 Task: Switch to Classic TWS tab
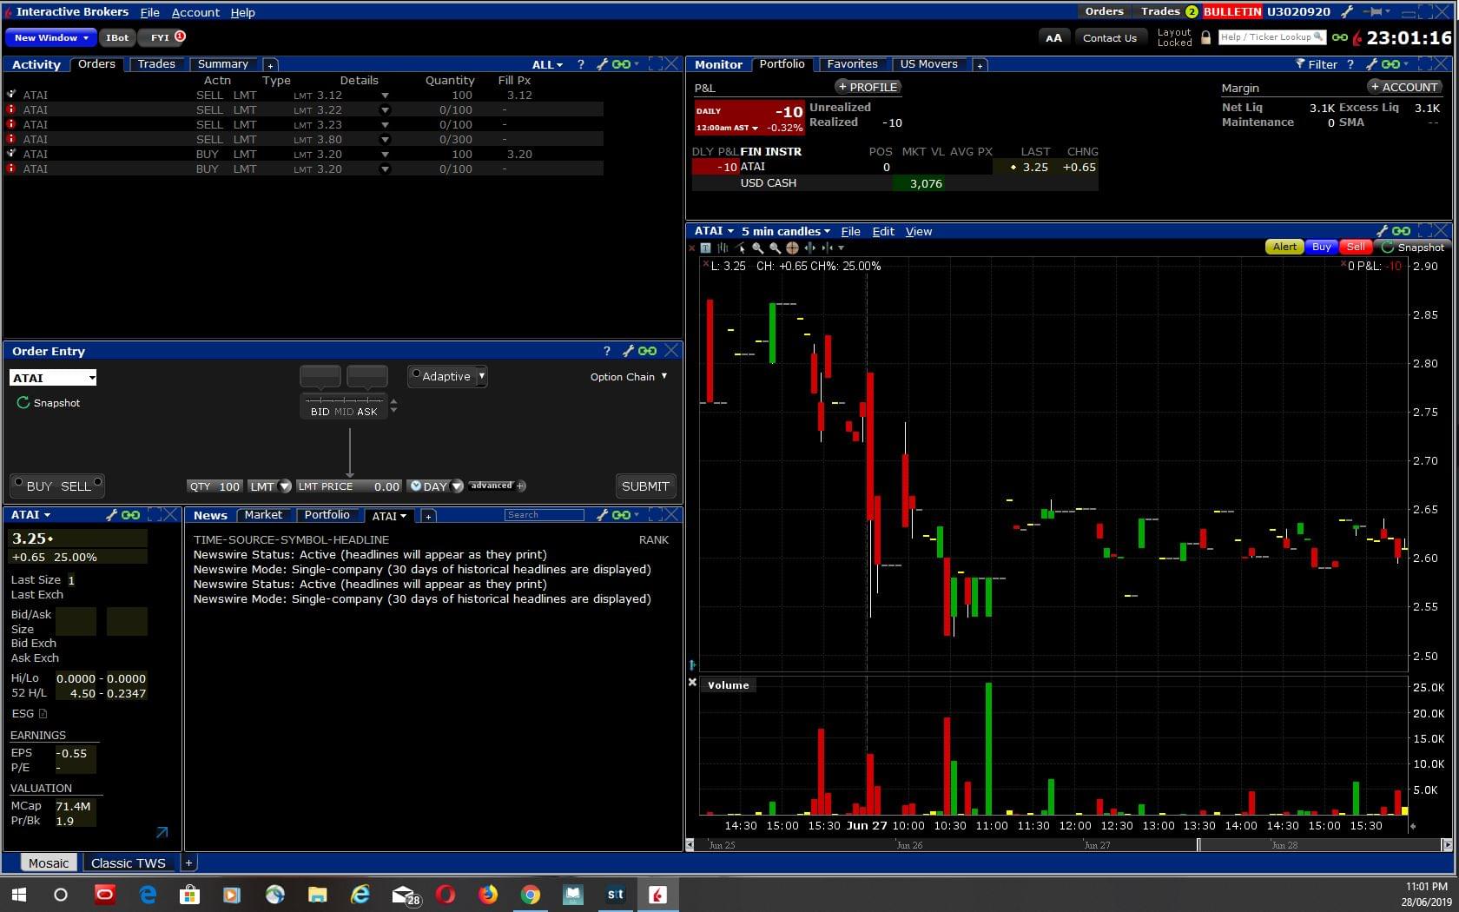point(128,862)
